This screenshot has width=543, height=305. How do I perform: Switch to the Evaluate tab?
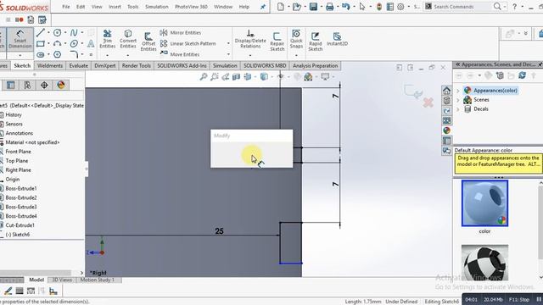click(x=78, y=66)
